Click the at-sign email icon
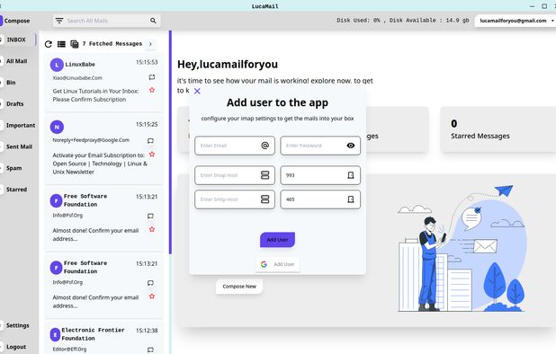The image size is (556, 354). point(265,146)
